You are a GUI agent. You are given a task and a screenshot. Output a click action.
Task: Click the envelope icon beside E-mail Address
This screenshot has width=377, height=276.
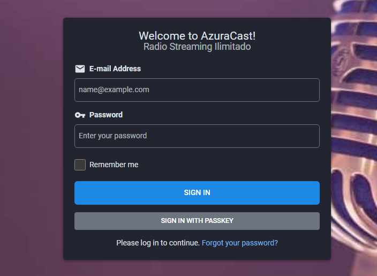80,69
